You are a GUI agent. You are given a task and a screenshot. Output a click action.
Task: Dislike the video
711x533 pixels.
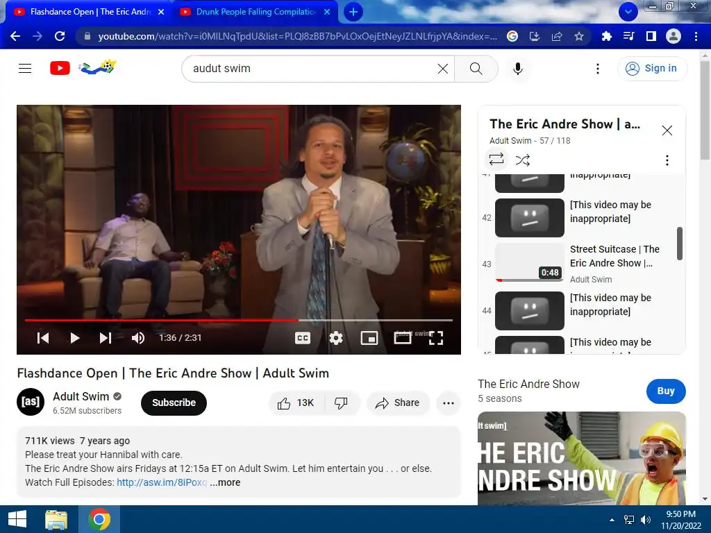(342, 403)
